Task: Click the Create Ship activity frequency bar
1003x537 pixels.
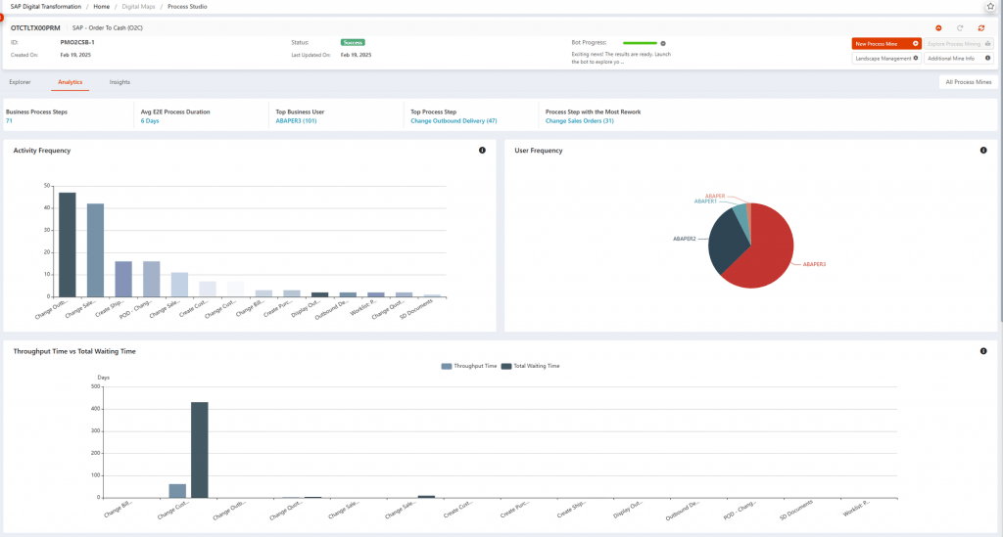Action: coord(123,279)
